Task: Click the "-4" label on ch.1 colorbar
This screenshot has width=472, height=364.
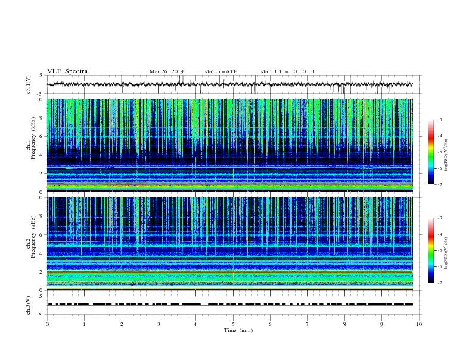Action: [x=439, y=136]
